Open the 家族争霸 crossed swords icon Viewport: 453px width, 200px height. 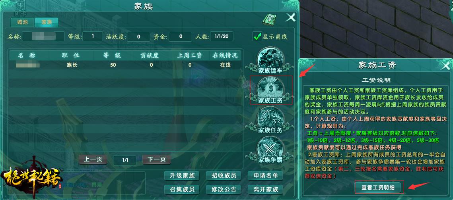pos(270,150)
